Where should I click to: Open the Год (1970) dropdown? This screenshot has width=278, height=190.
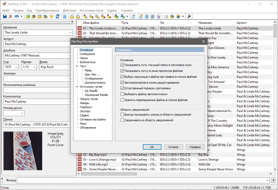16,67
